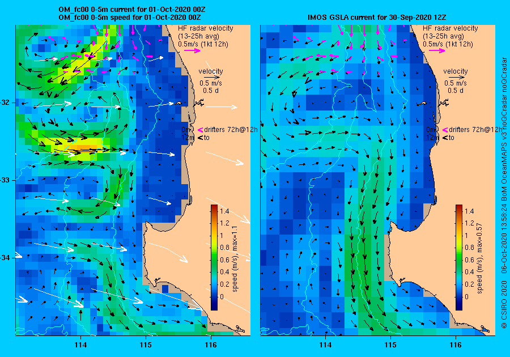Click the 'velocity' label in IMOS GSLA map
The width and height of the screenshot is (510, 357).
coord(456,71)
